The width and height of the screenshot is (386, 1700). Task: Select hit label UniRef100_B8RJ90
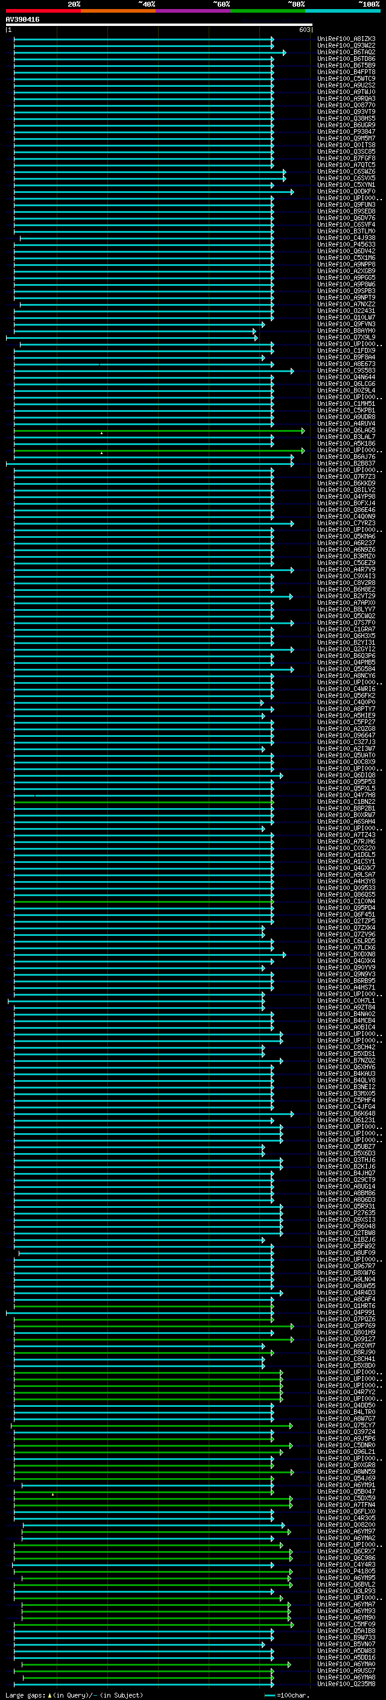click(x=346, y=1352)
